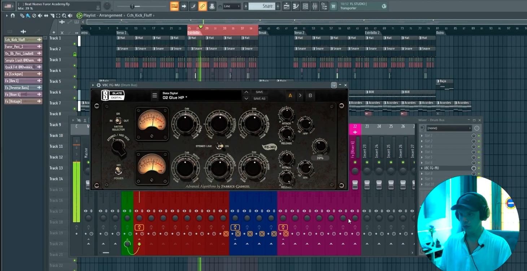Image resolution: width=527 pixels, height=271 pixels.
Task: Mute the Fx [Riser 6] mixer channel LED
Action: [x=355, y=163]
